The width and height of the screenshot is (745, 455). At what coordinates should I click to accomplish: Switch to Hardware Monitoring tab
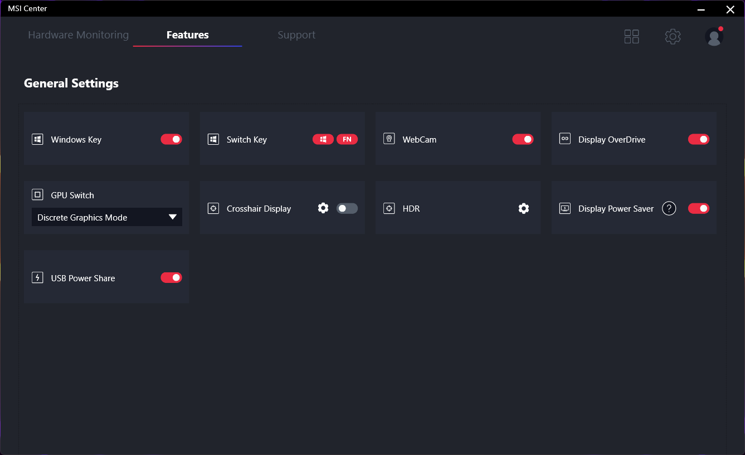tap(79, 35)
